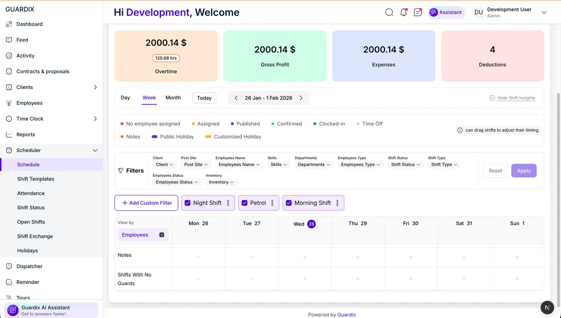The image size is (561, 318).
Task: Disable the Morning Shift checkbox
Action: [x=289, y=203]
